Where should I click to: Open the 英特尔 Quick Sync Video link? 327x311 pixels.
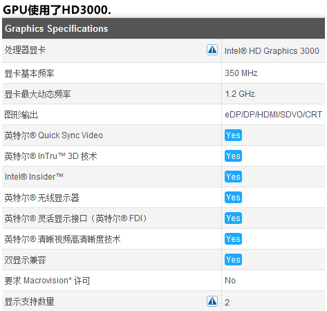click(53, 135)
